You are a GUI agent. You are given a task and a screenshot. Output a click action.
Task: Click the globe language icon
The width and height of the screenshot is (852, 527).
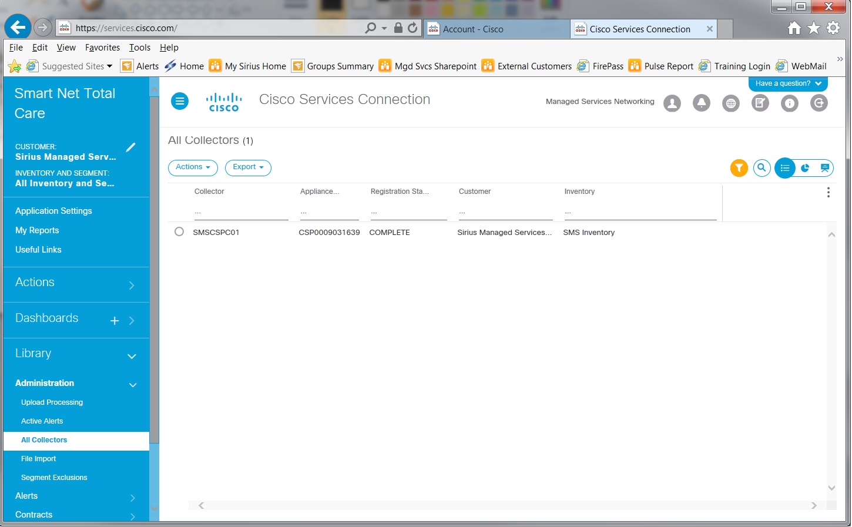730,103
